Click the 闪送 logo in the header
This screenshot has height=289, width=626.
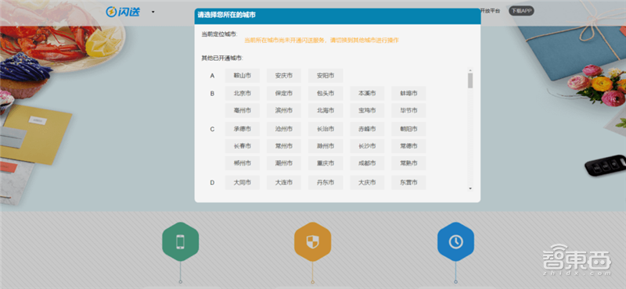(123, 12)
